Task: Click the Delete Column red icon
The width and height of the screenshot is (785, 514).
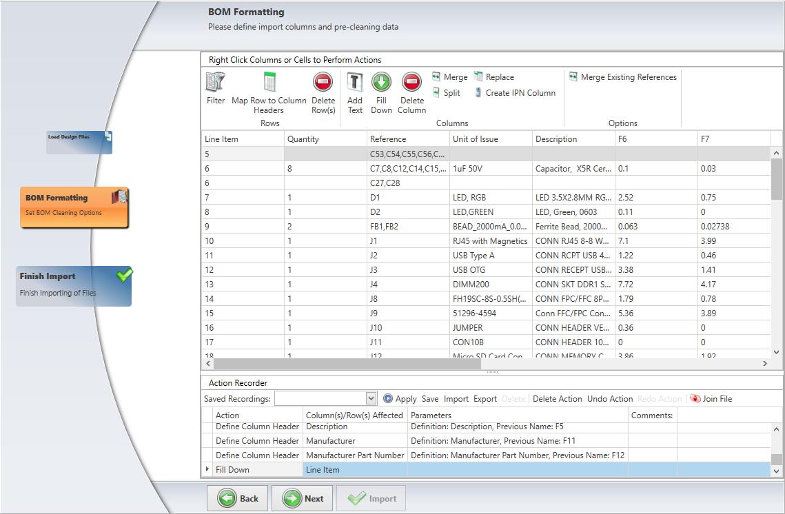Action: 411,83
